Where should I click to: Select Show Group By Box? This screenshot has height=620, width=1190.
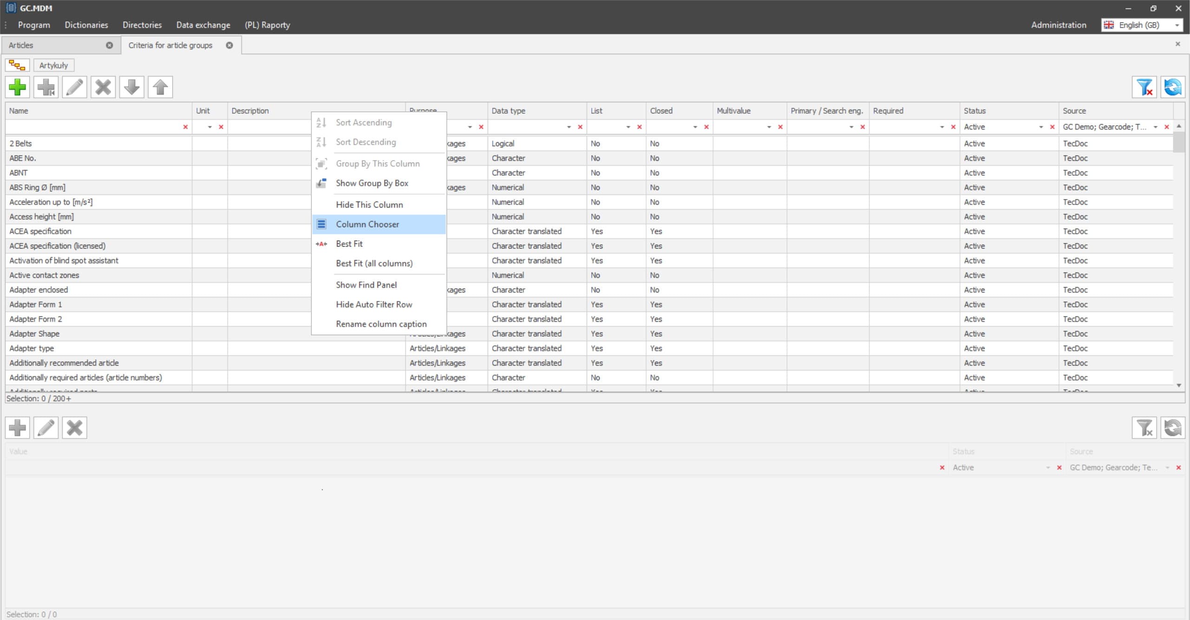pos(378,183)
